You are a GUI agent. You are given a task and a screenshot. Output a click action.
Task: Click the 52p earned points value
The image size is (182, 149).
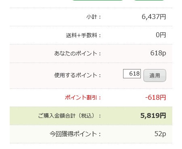click(x=160, y=134)
